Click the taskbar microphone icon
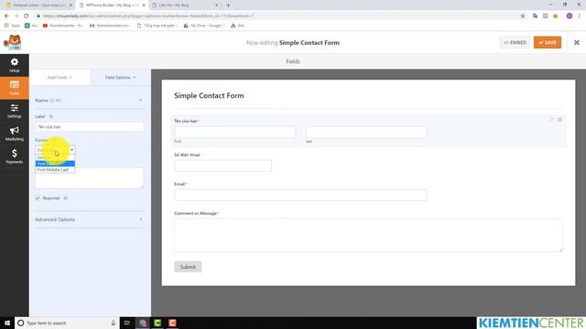Screen dimensions: 586x329 coord(114,323)
